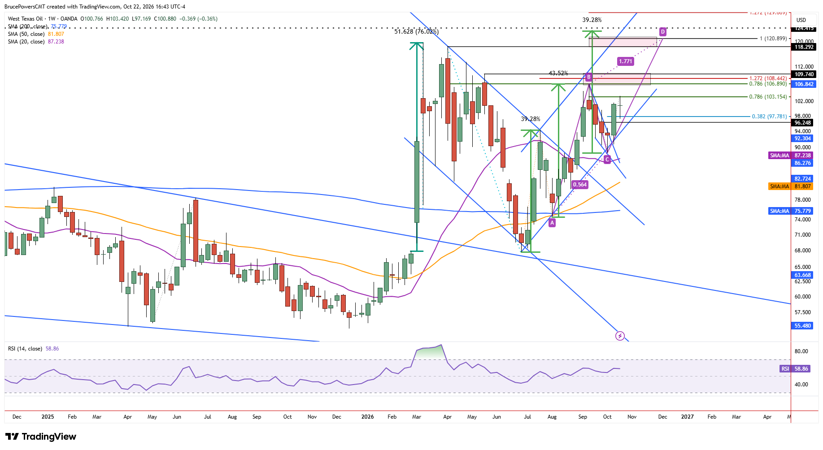Click the 63.668 blue price label
Viewport: 823px width, 450px height.
point(803,275)
